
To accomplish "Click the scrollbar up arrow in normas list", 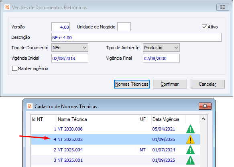I will (203, 119).
